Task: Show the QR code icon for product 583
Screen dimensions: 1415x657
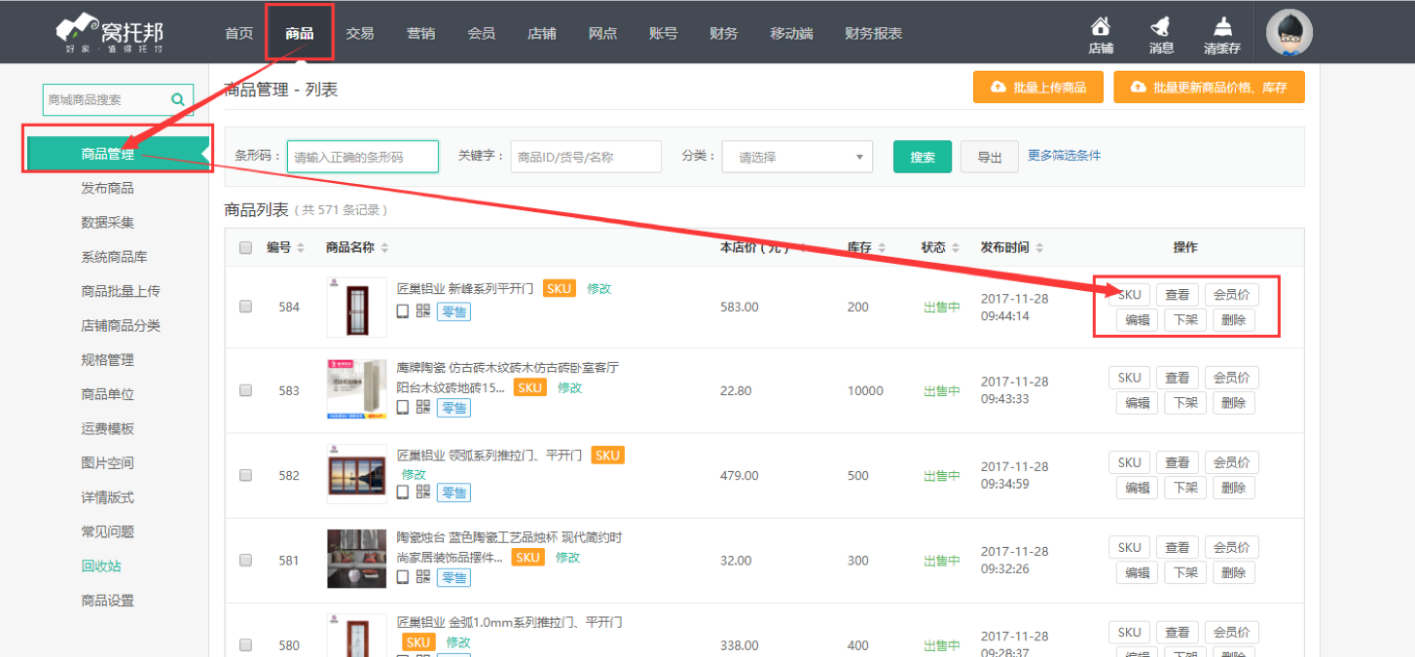Action: tap(423, 407)
